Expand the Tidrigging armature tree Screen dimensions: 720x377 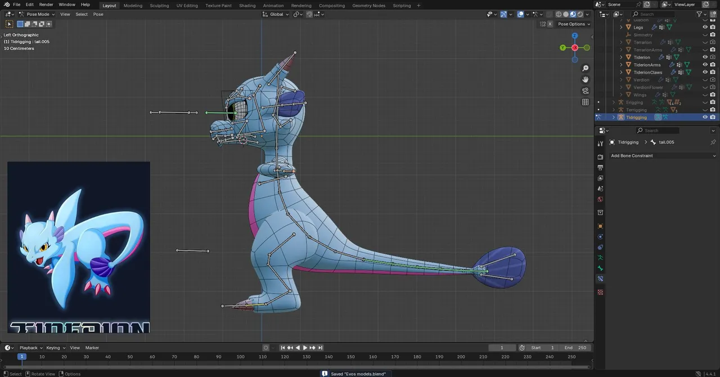click(x=614, y=117)
